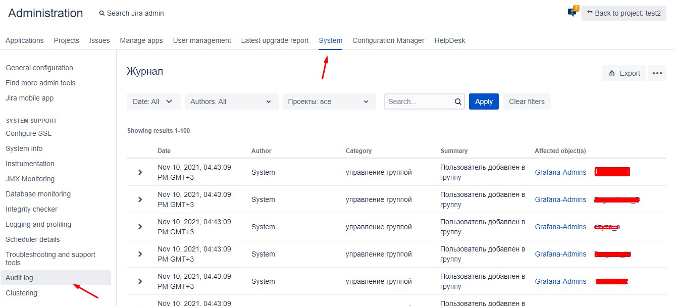
Task: Open the Applications tab
Action: (25, 40)
